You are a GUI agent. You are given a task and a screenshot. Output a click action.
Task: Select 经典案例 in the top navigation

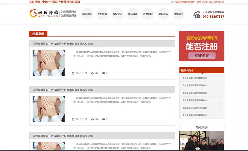[178, 14]
